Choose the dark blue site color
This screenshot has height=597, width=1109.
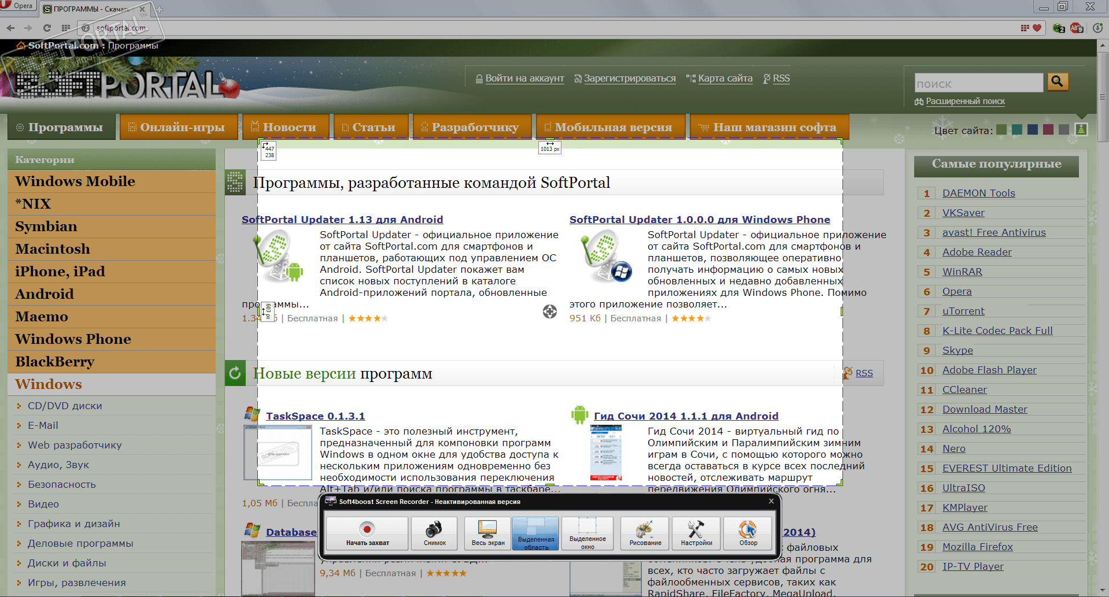click(x=1033, y=130)
